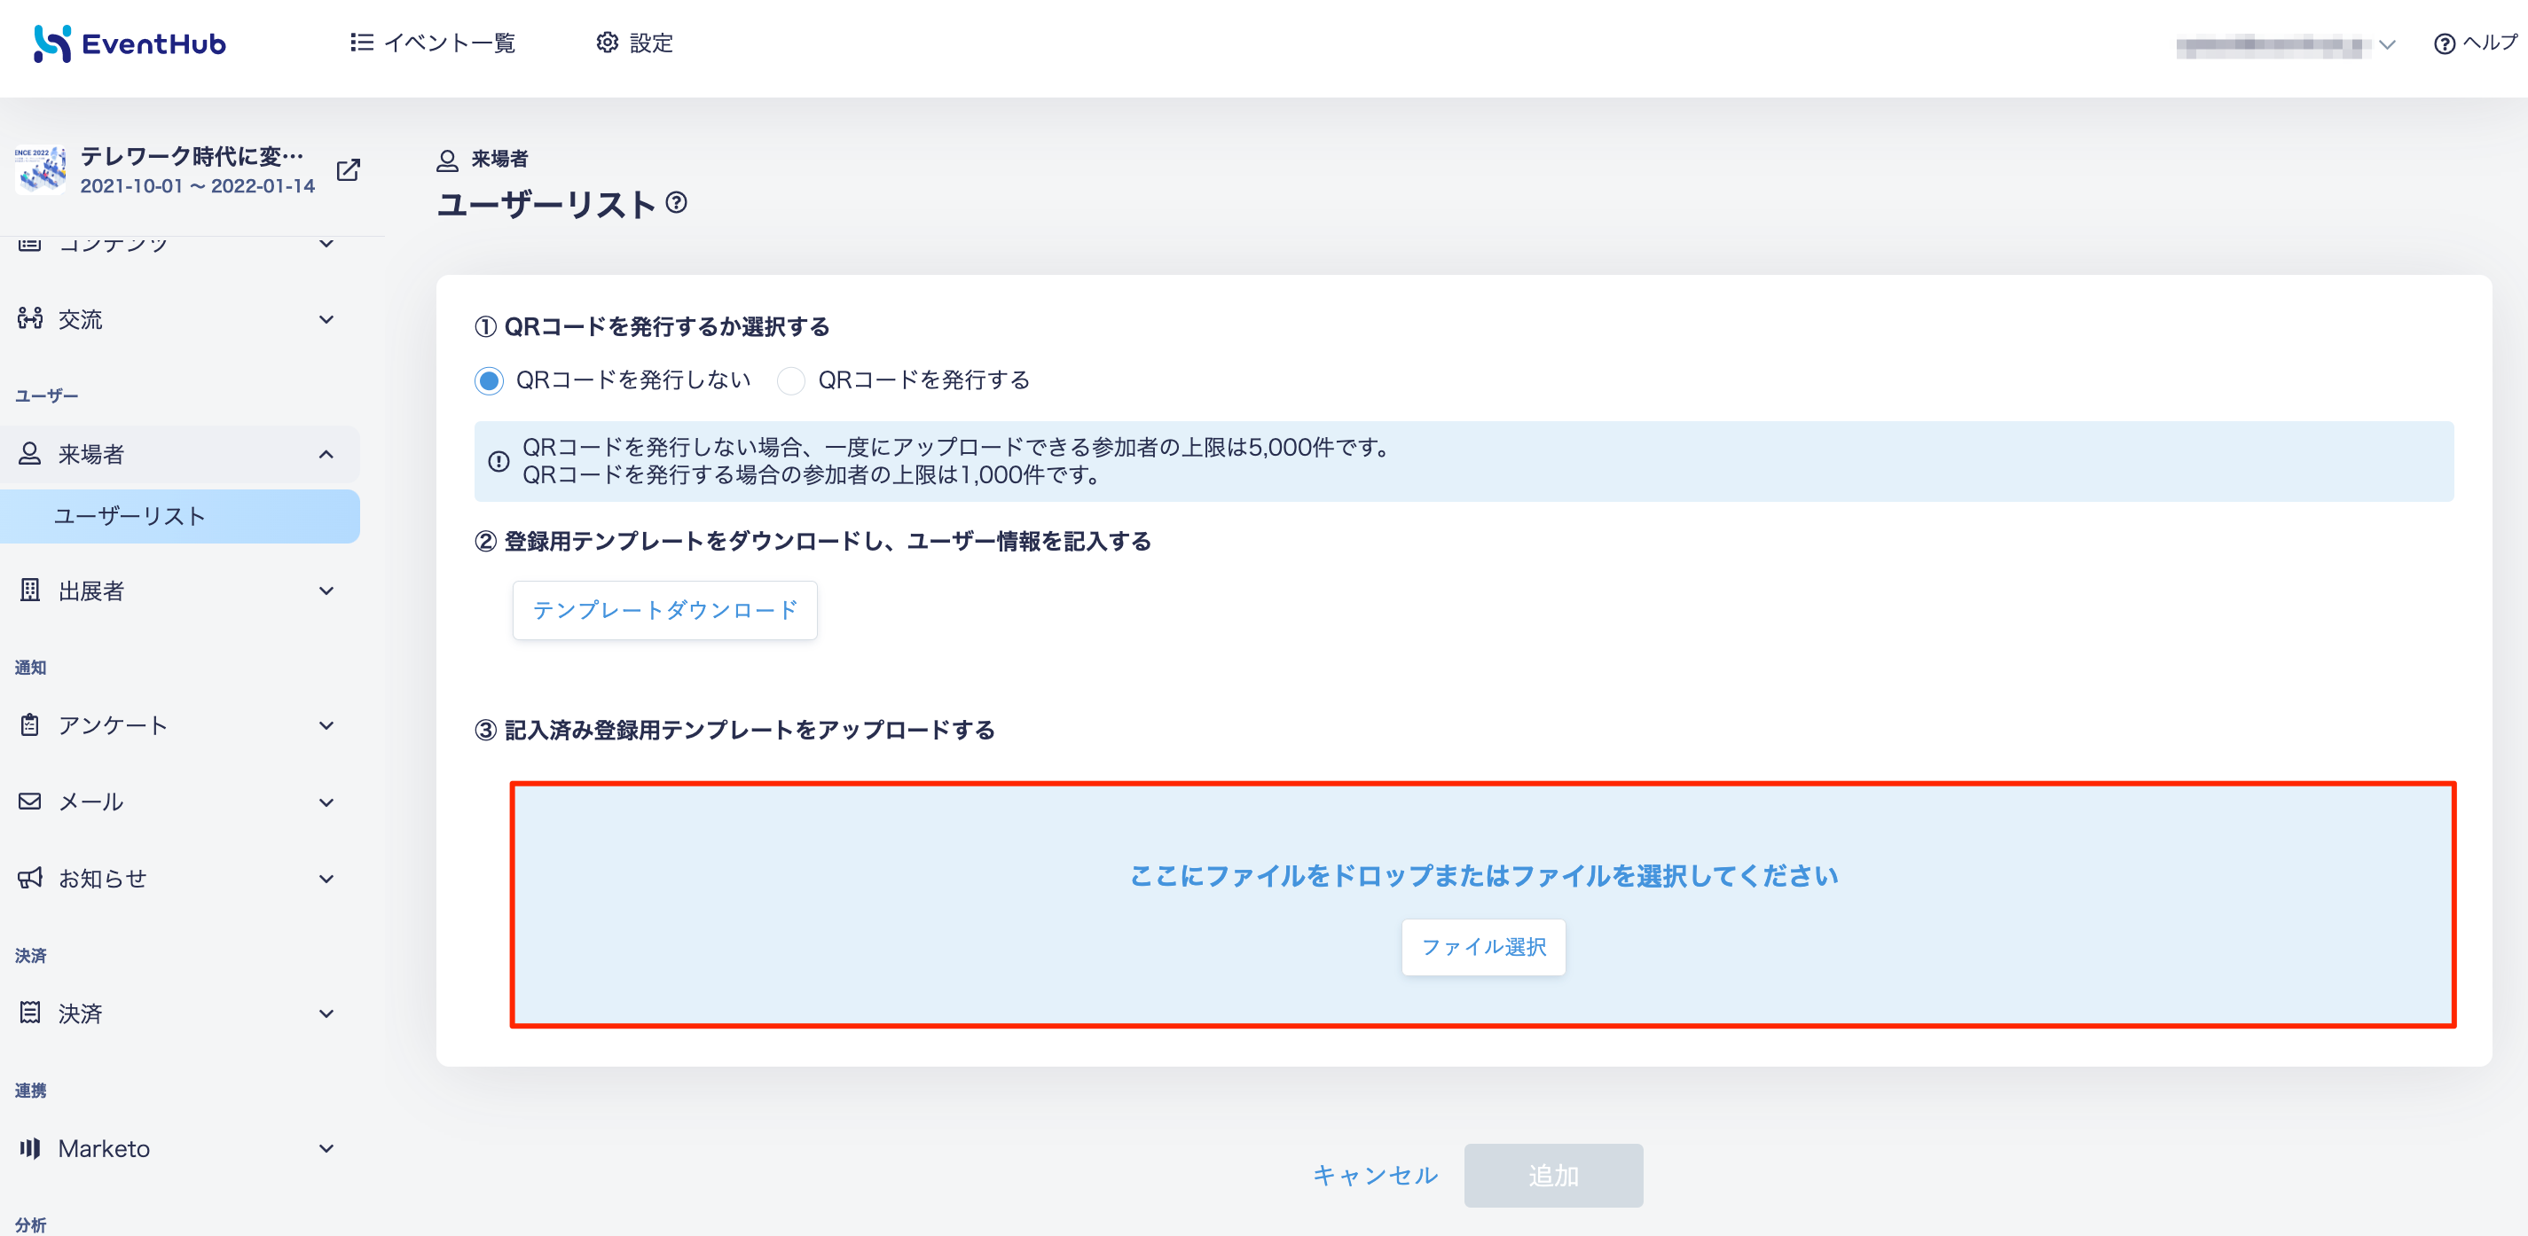The image size is (2528, 1236).
Task: Click the メール envelope icon
Action: (30, 802)
